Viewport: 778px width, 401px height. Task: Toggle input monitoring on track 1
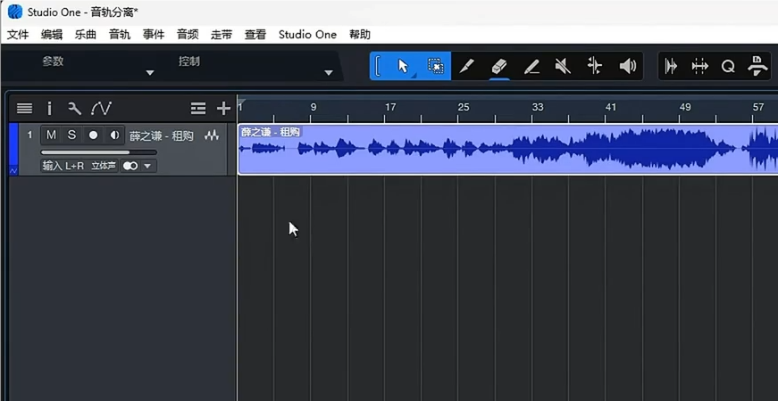[114, 135]
